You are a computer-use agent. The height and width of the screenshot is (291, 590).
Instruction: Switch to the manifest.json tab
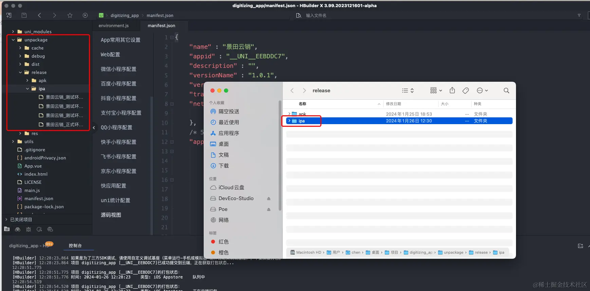(x=162, y=25)
